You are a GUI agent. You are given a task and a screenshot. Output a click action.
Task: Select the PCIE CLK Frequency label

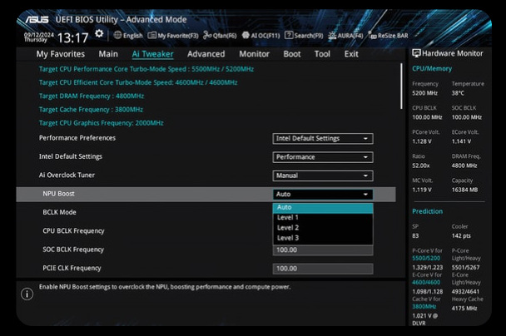(x=72, y=268)
